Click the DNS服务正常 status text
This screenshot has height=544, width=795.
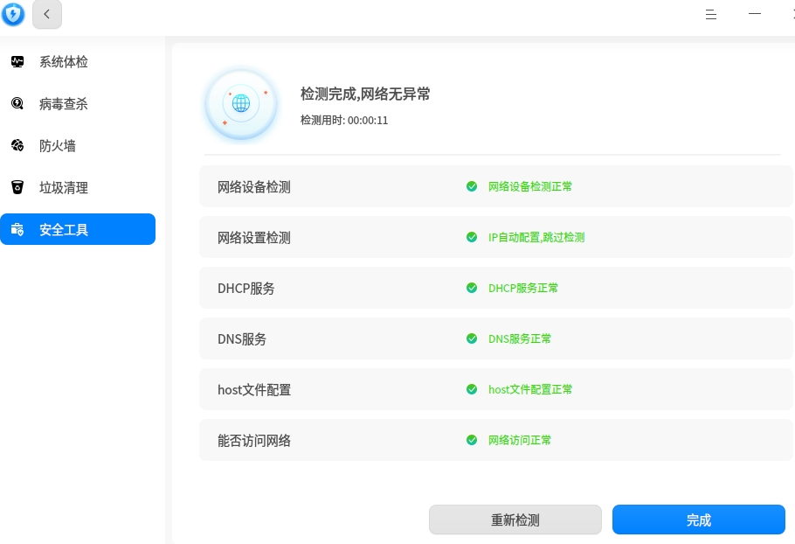click(x=520, y=338)
